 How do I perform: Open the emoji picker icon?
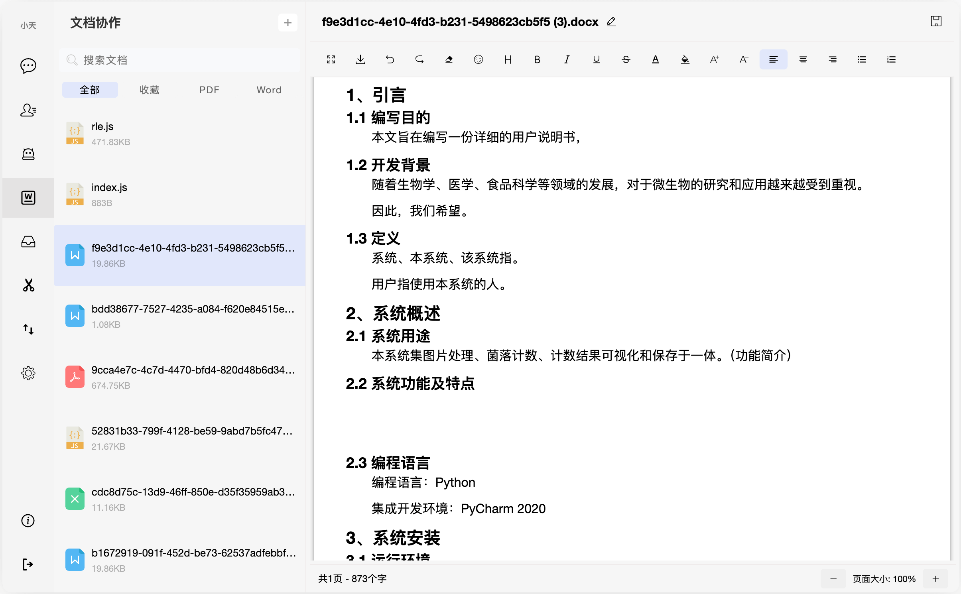click(479, 60)
